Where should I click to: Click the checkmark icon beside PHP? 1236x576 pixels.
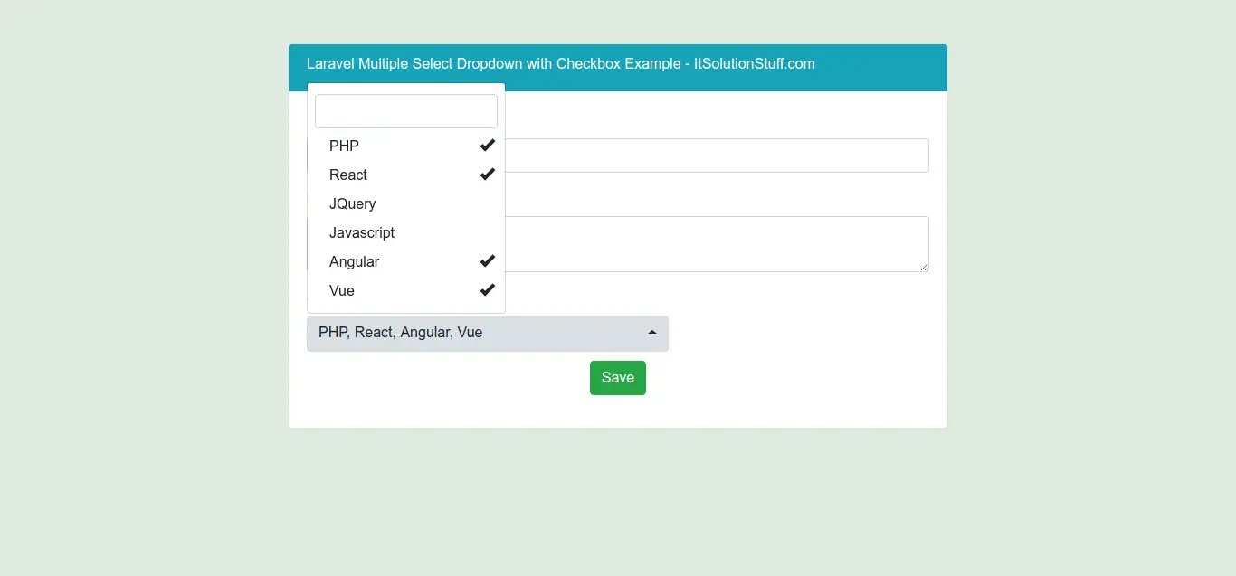pyautogui.click(x=487, y=145)
